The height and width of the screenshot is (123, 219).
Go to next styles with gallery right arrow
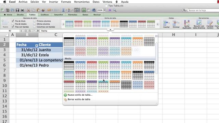point(158,24)
